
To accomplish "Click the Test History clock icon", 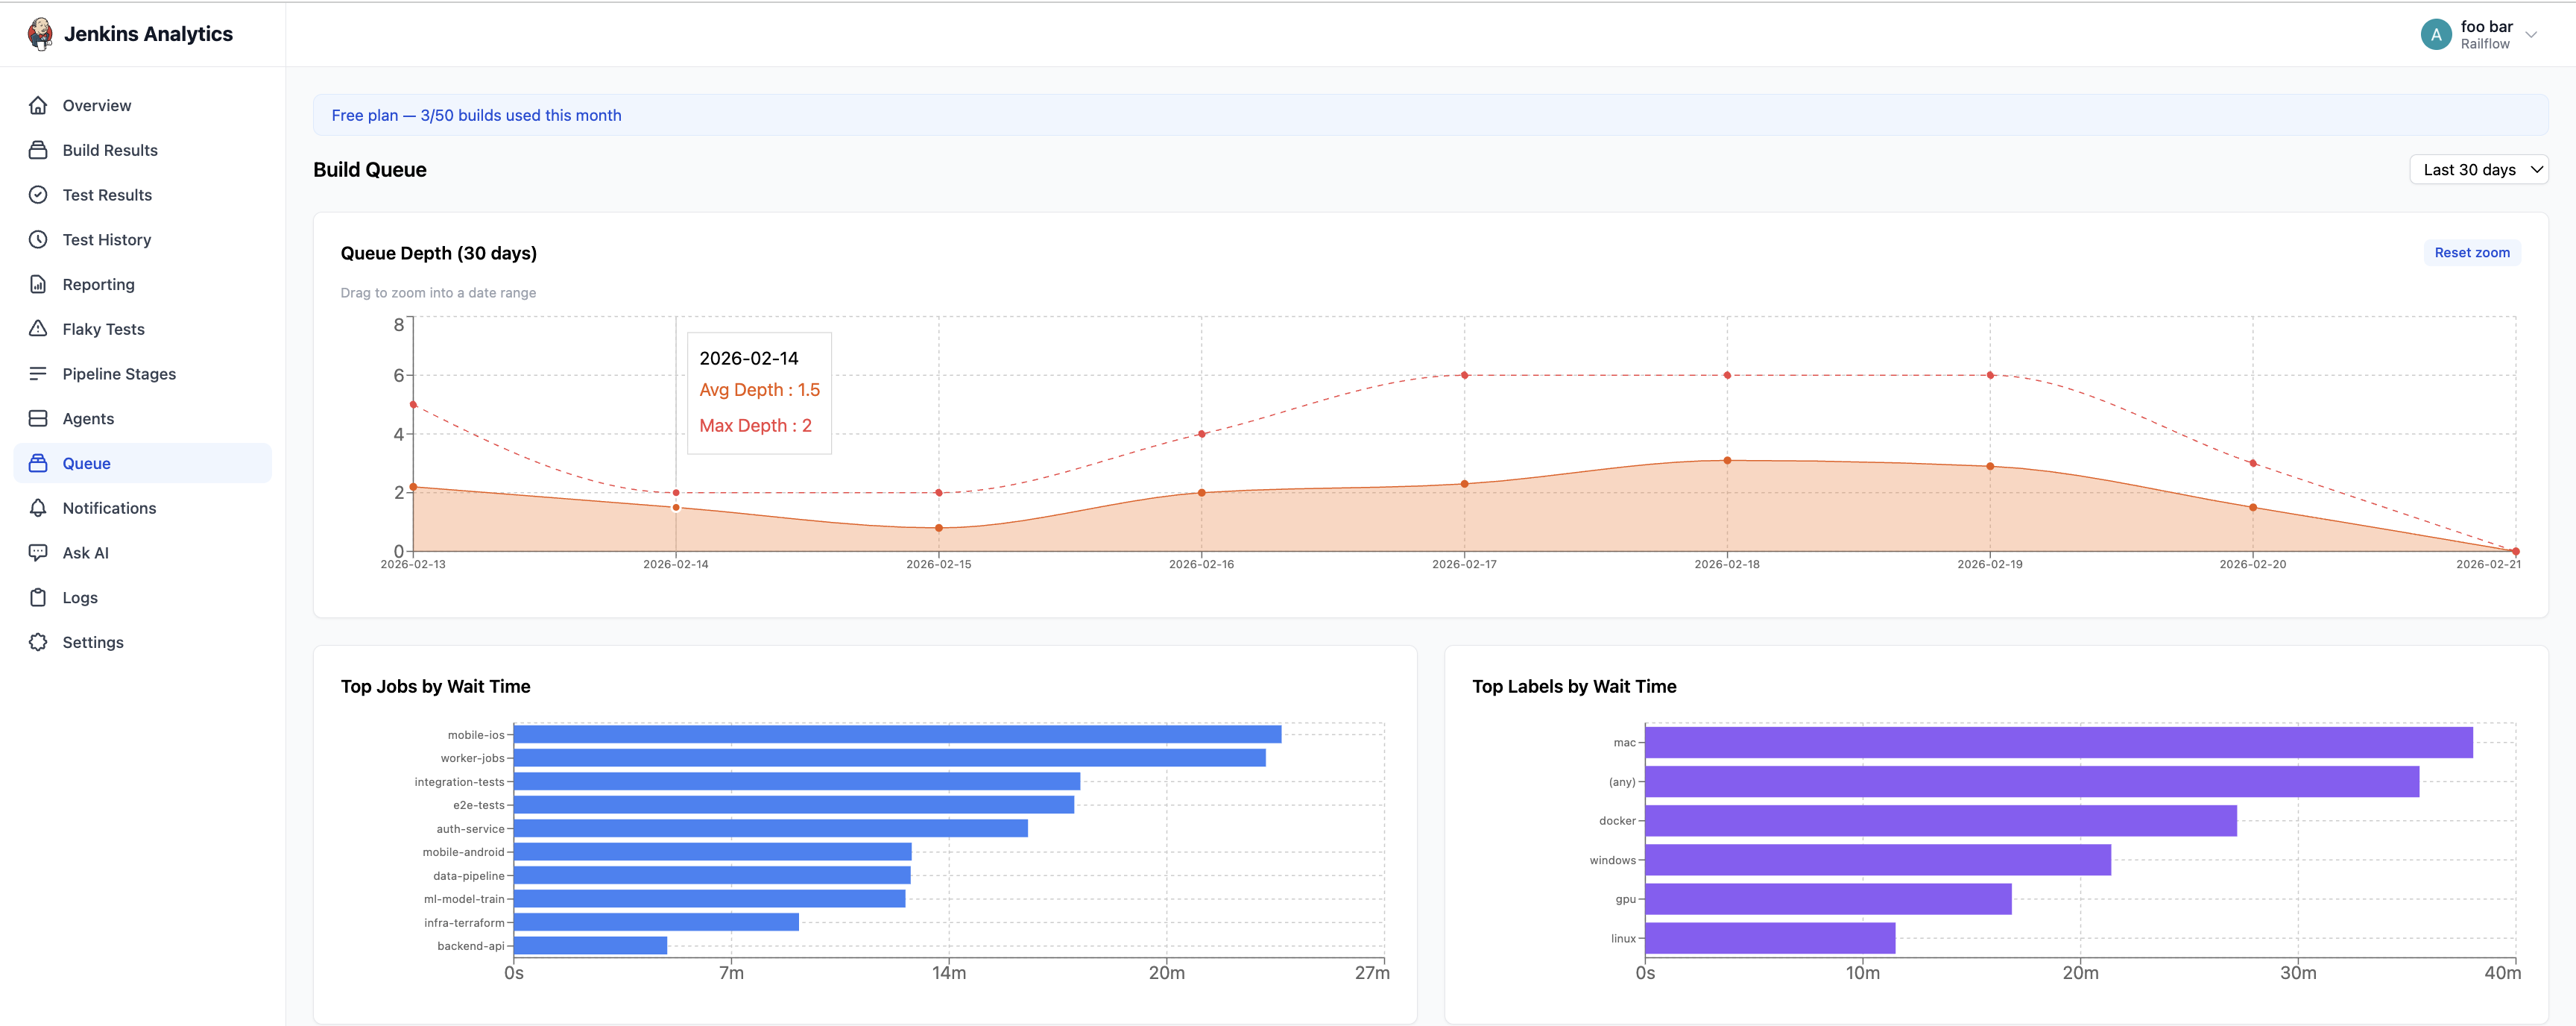I will pos(38,240).
